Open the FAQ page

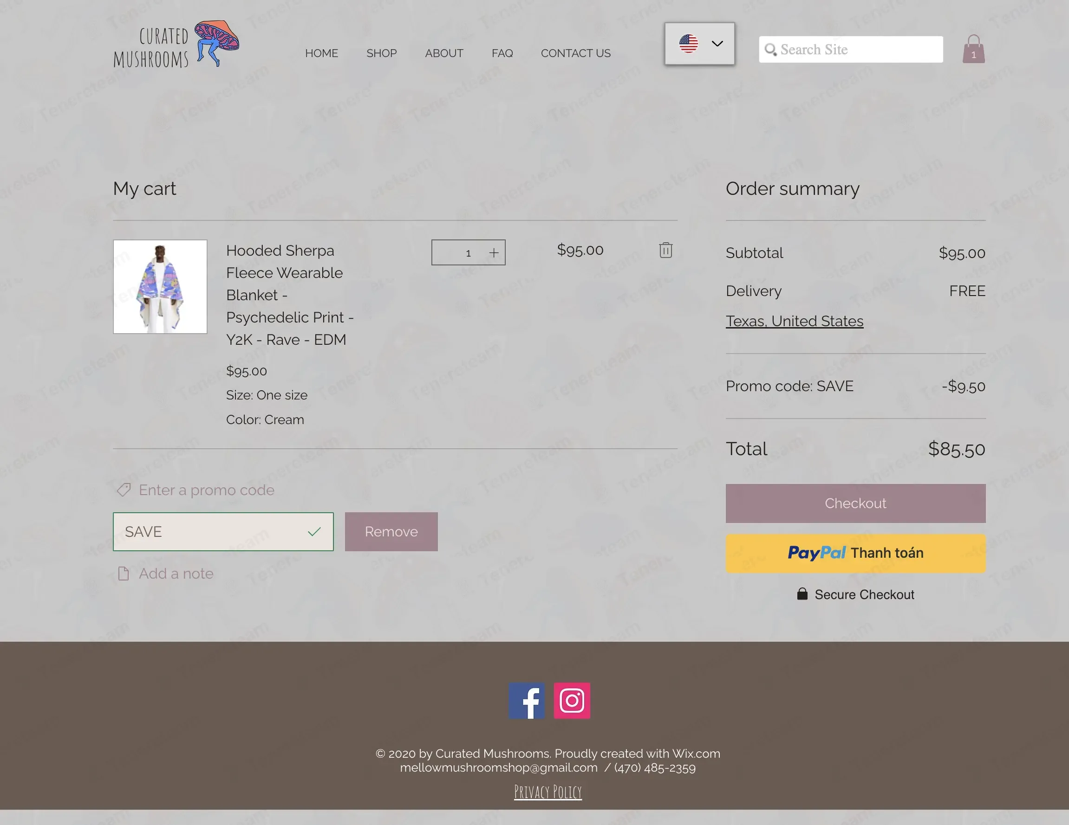click(502, 53)
